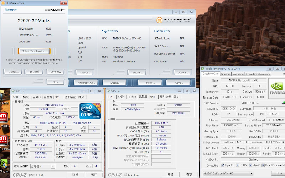Toggle the CUDA checkbox in GPU-Z

coord(237,165)
